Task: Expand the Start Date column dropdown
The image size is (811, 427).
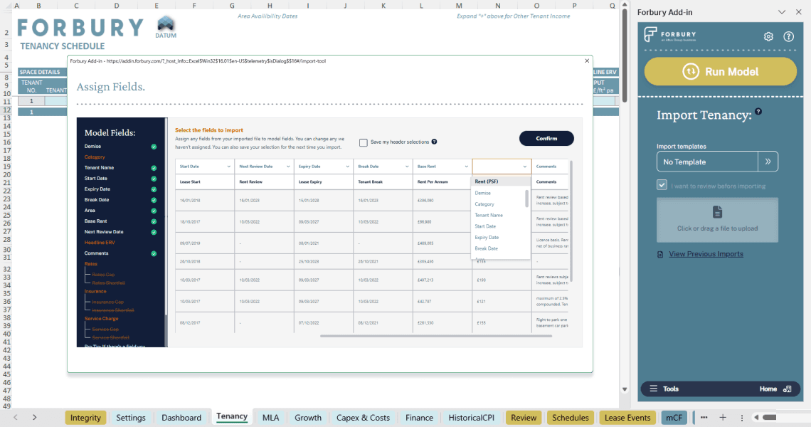Action: (229, 167)
